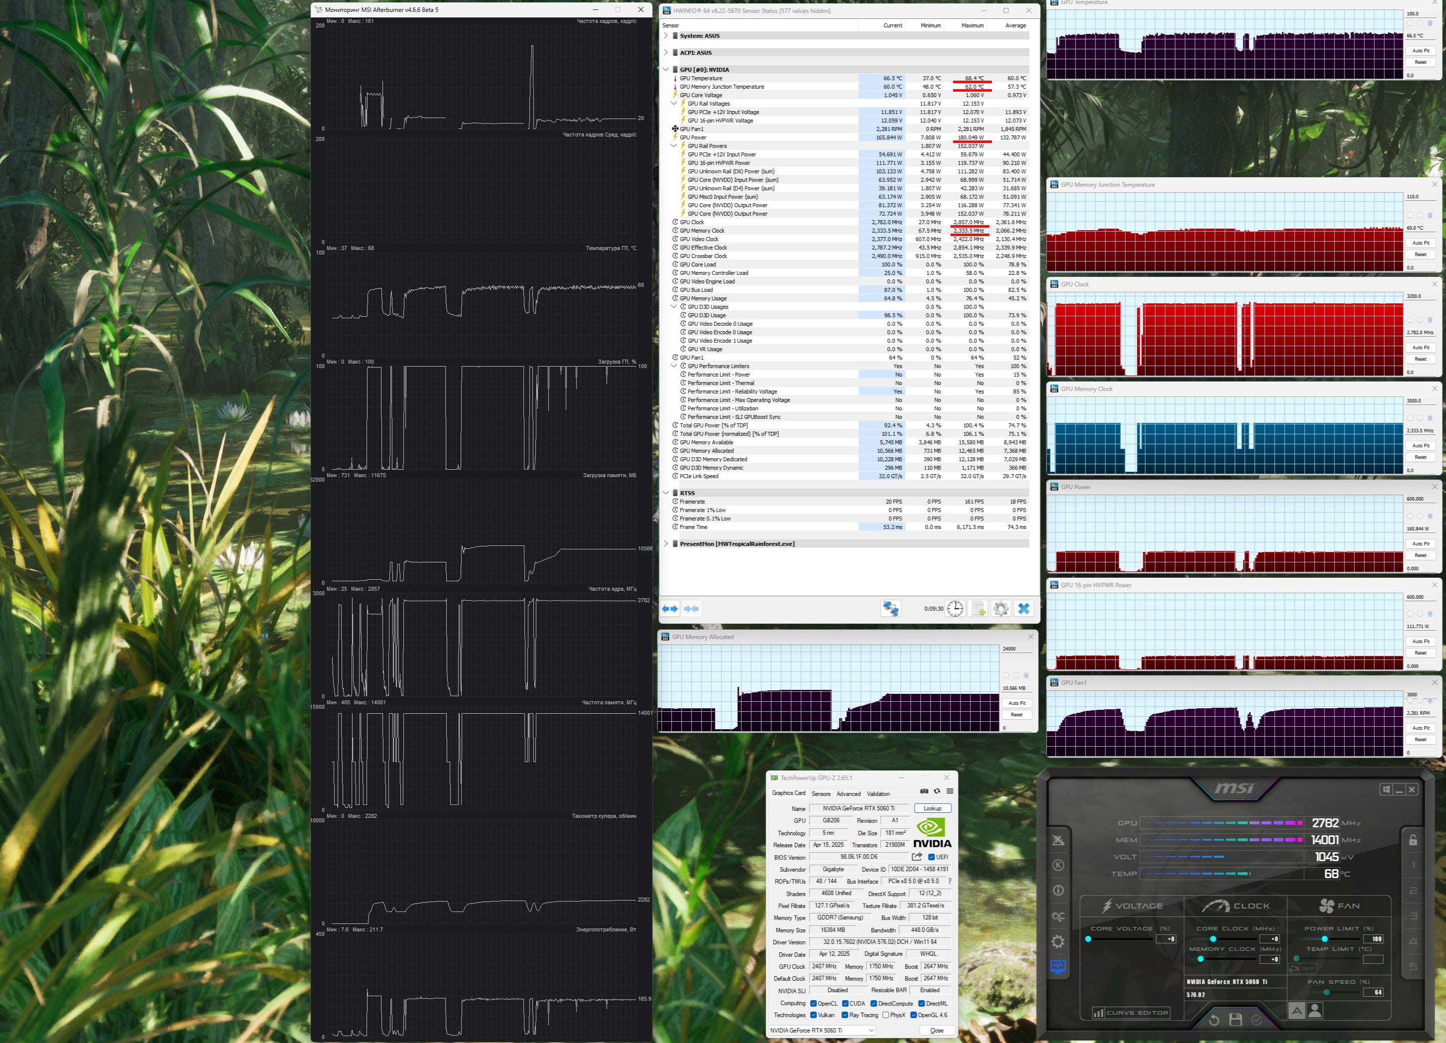Adjust the Core Clock slider handle
The image size is (1446, 1043).
1212,939
